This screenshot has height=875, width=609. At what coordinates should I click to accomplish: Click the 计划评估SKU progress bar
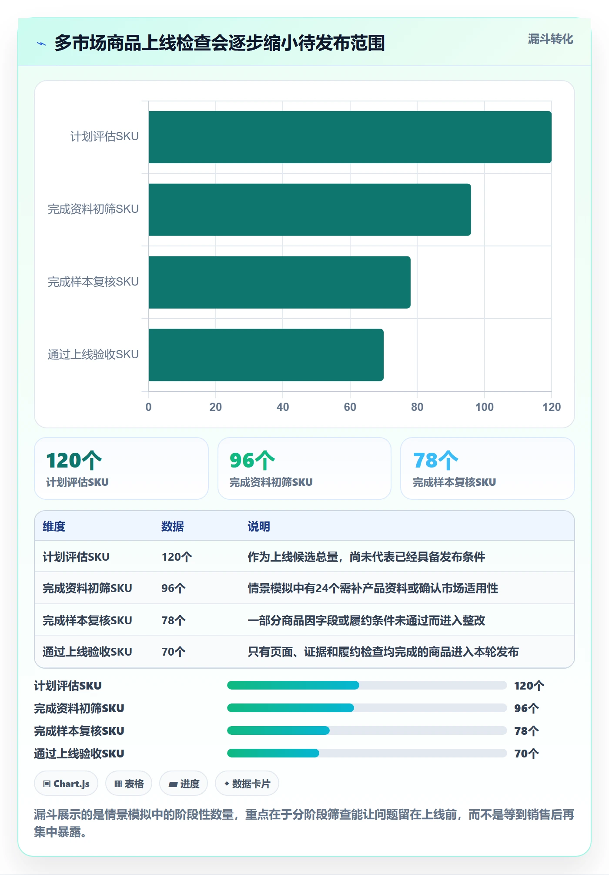click(367, 685)
